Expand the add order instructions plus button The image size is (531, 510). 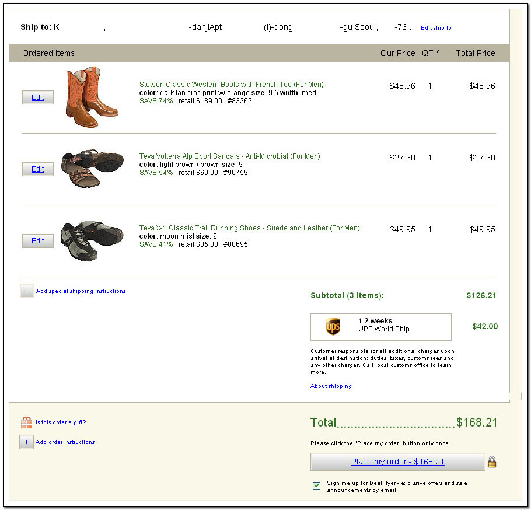(26, 442)
